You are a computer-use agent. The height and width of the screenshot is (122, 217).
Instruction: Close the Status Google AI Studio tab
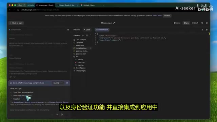pos(78,5)
